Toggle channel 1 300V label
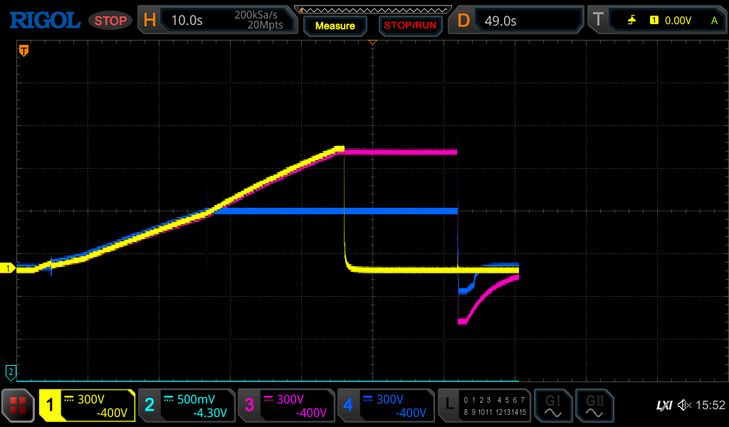The image size is (729, 427). pos(87,406)
